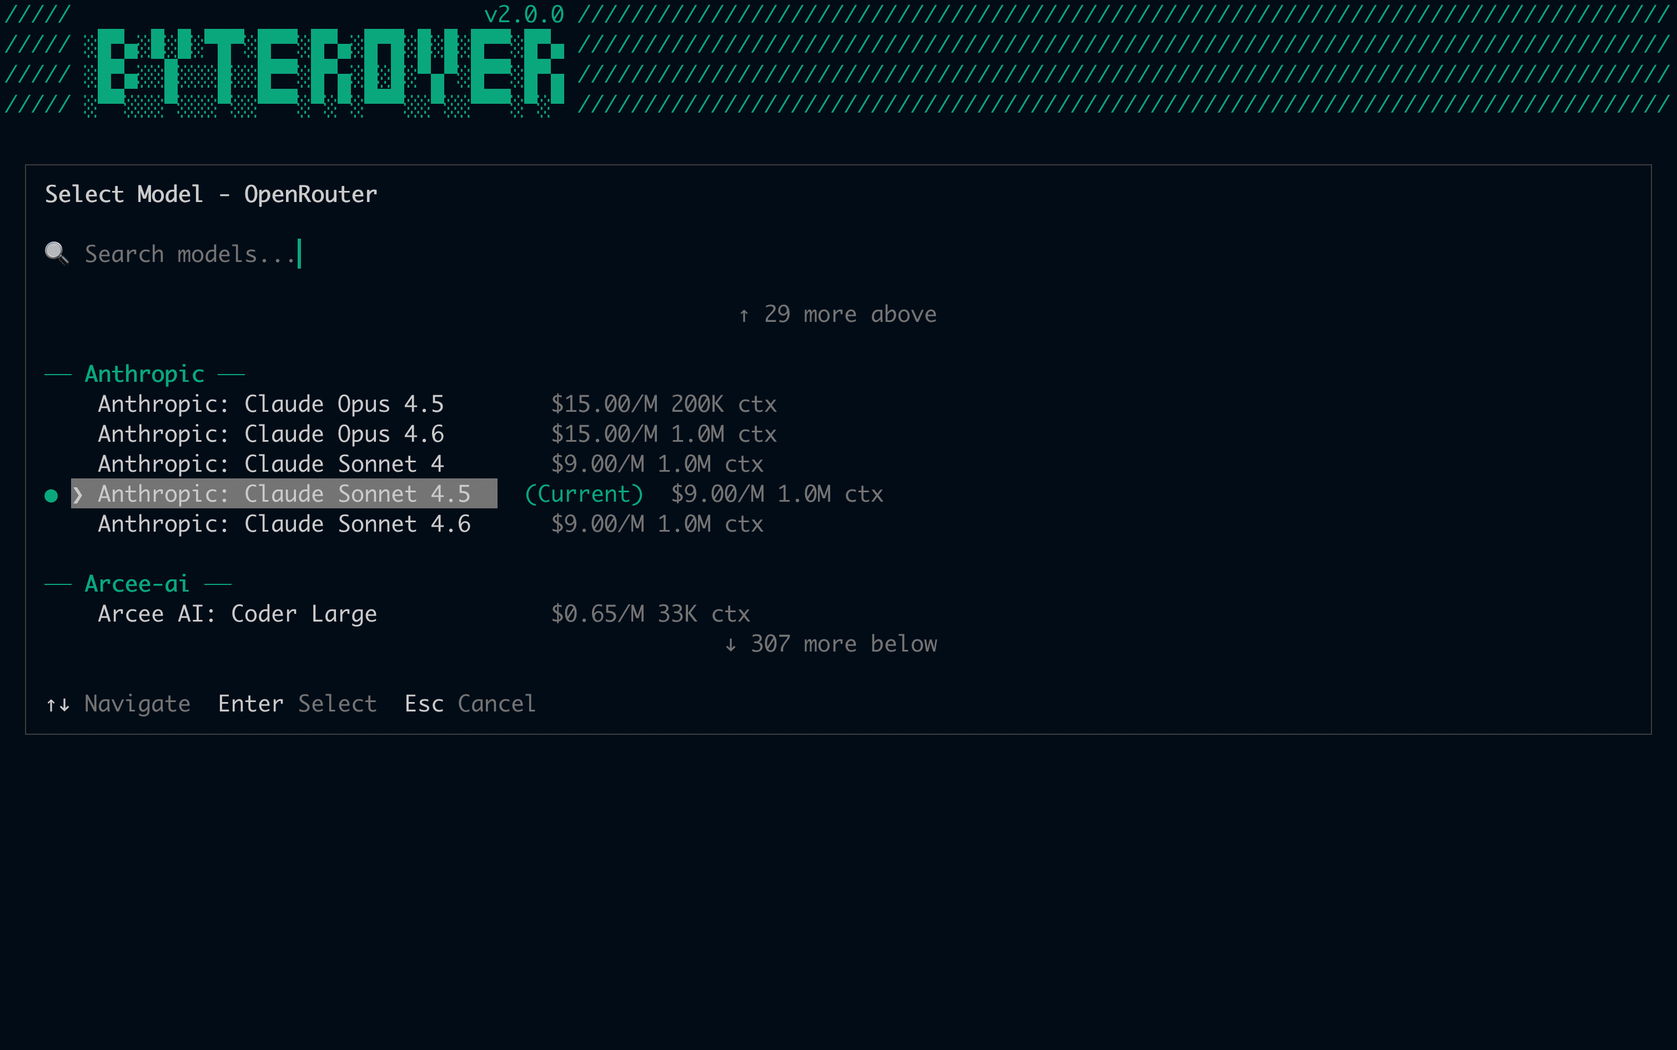Image resolution: width=1677 pixels, height=1050 pixels.
Task: Click the chevron arrow beside Claude Sonnet 4.5
Action: (x=78, y=494)
